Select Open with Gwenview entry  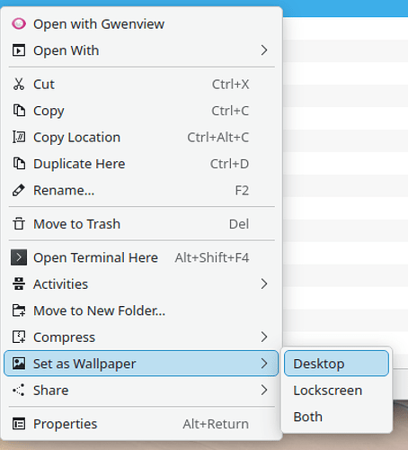(141, 23)
